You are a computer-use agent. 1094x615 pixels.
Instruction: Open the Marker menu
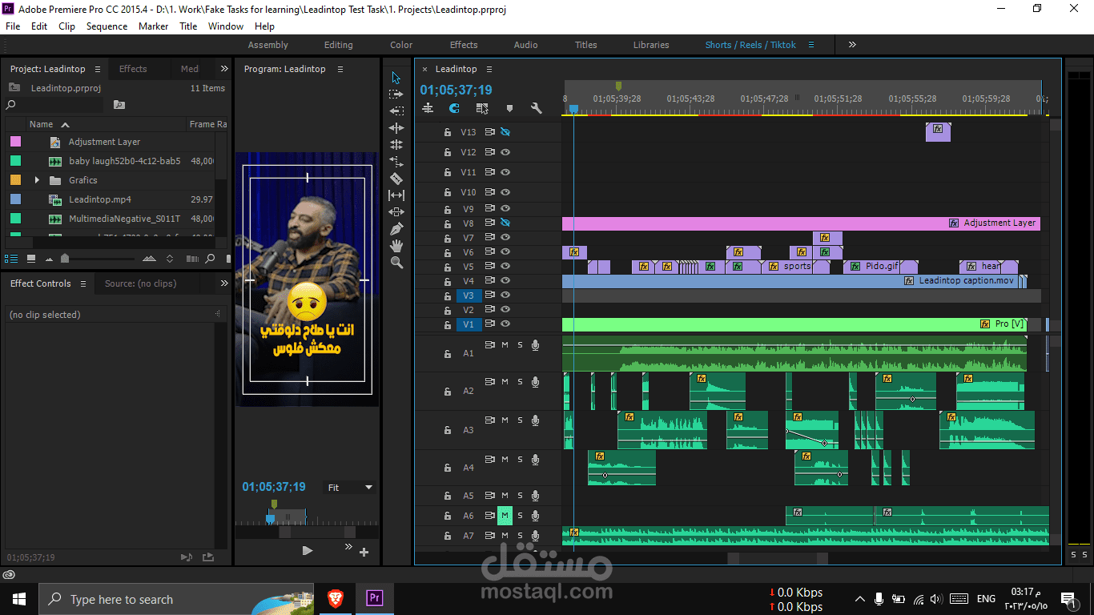(x=153, y=26)
